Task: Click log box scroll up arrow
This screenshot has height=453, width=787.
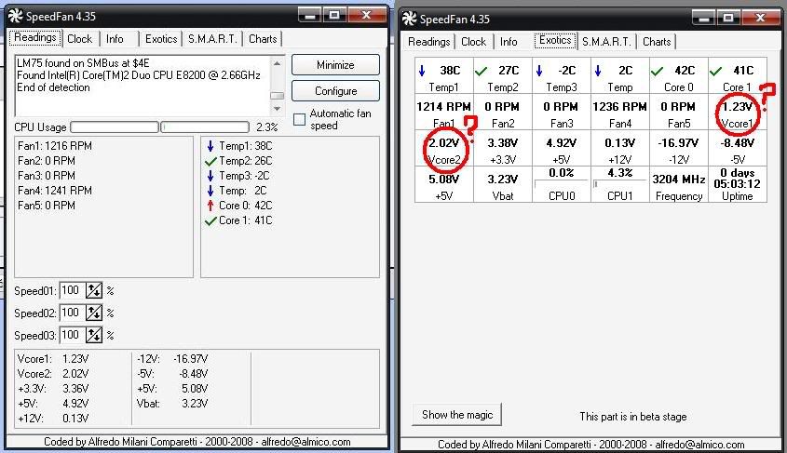Action: tap(277, 63)
